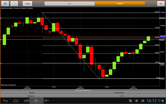The width and height of the screenshot is (166, 104).
Task: Open the Trade button
Action: click(x=27, y=4)
